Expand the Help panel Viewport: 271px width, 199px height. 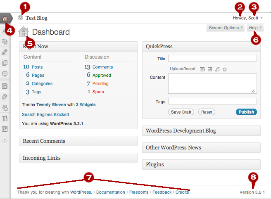255,28
